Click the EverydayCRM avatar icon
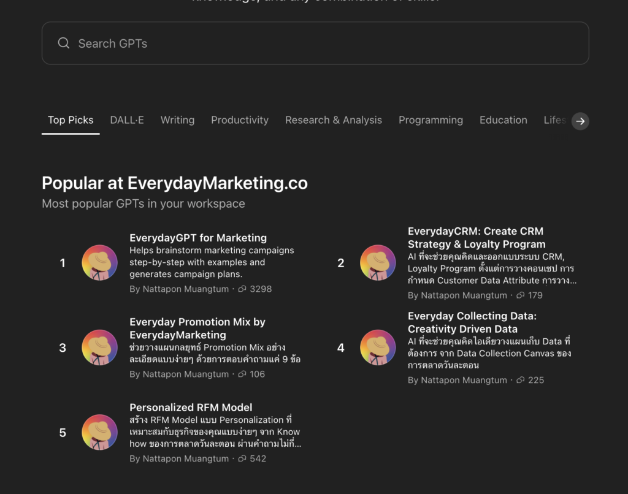This screenshot has width=628, height=494. [x=378, y=263]
